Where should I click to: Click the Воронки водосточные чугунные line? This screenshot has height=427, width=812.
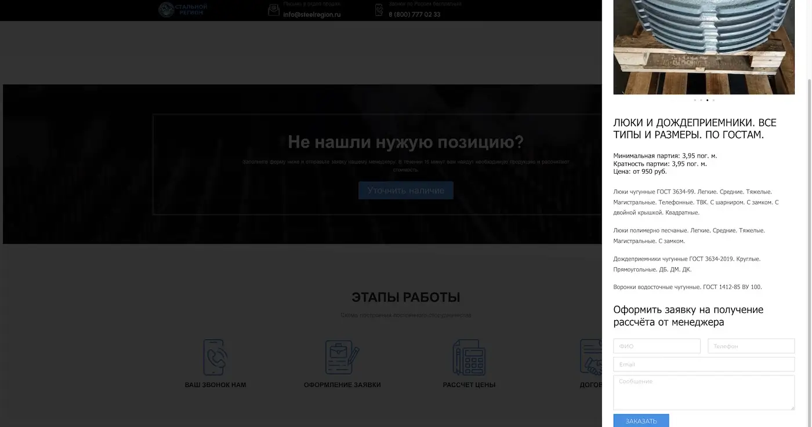tap(688, 287)
